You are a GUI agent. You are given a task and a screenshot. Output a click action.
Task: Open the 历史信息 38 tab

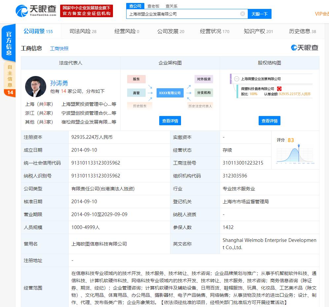point(302,31)
